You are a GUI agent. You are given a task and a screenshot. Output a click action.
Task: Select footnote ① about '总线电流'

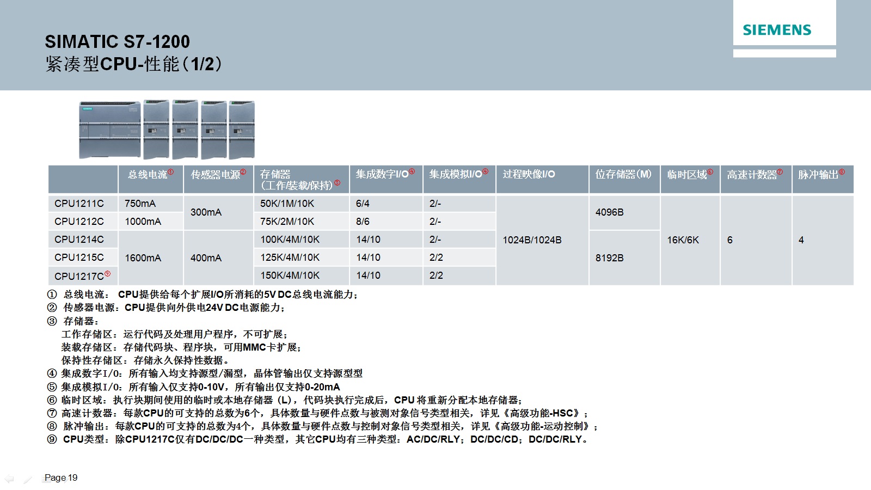203,295
